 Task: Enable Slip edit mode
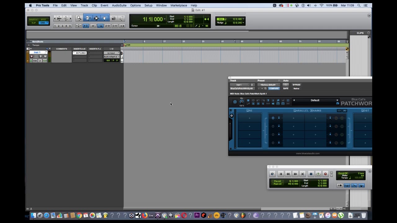(x=33, y=23)
